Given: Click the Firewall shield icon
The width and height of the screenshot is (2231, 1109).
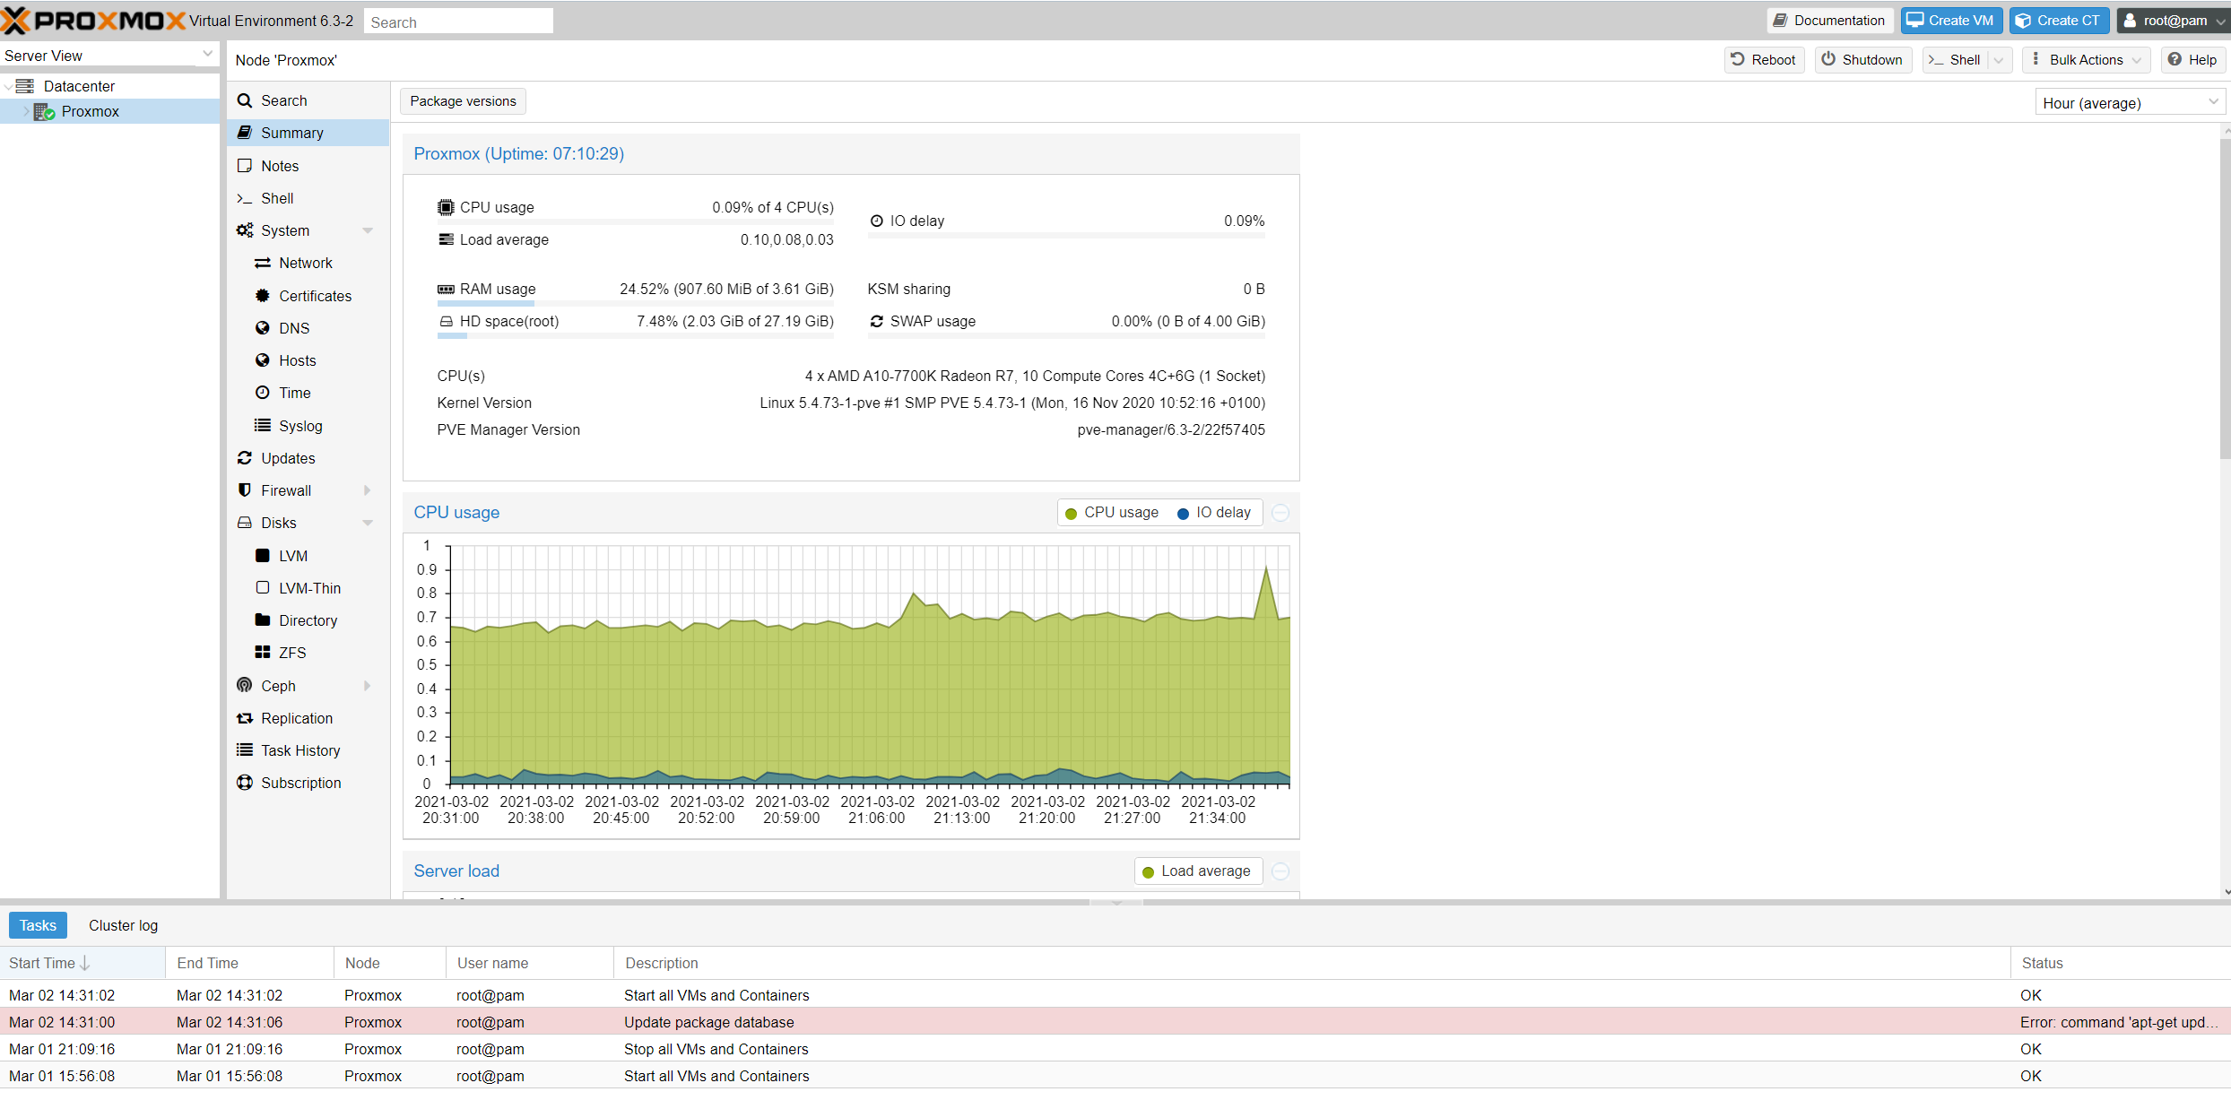Looking at the screenshot, I should point(244,490).
